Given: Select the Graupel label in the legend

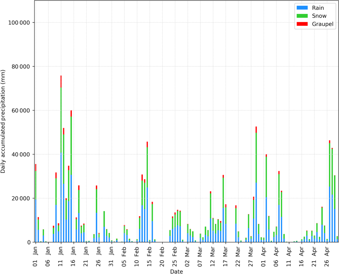Looking at the screenshot, I should (x=322, y=24).
